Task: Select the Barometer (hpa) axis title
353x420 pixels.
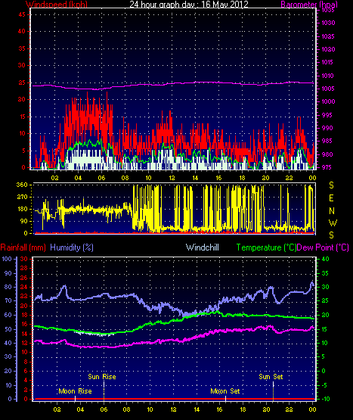Action: click(x=309, y=5)
